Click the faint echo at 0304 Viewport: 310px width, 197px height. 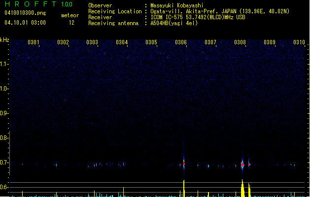[124, 164]
